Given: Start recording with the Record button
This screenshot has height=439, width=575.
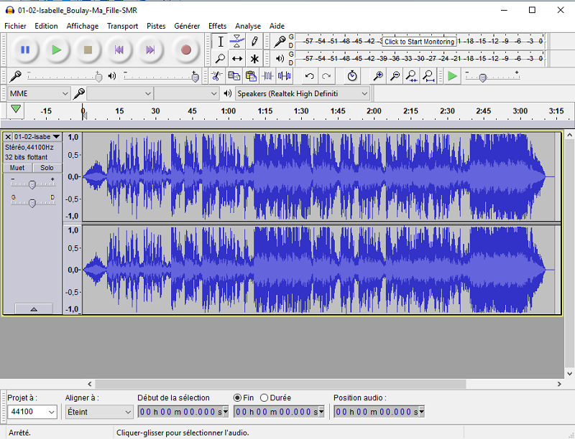Looking at the screenshot, I should (186, 49).
